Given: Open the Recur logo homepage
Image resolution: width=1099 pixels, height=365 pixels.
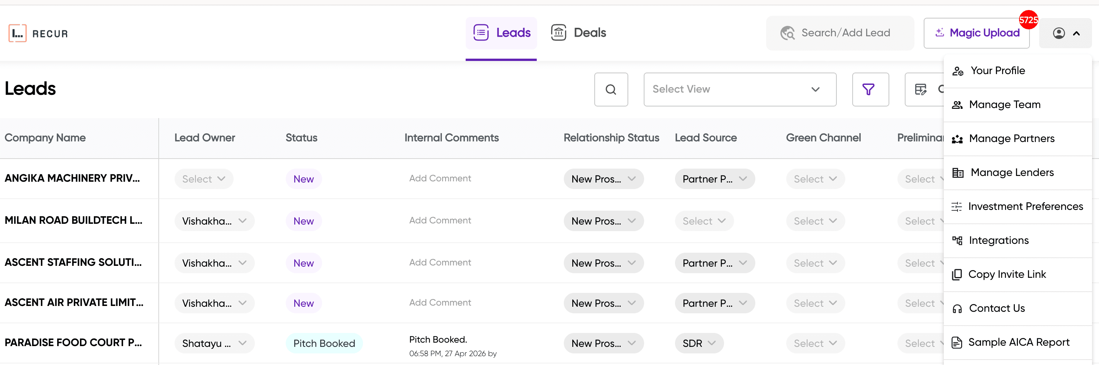Looking at the screenshot, I should pyautogui.click(x=37, y=33).
